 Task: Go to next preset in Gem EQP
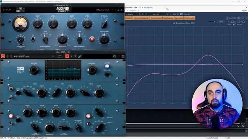11,56
